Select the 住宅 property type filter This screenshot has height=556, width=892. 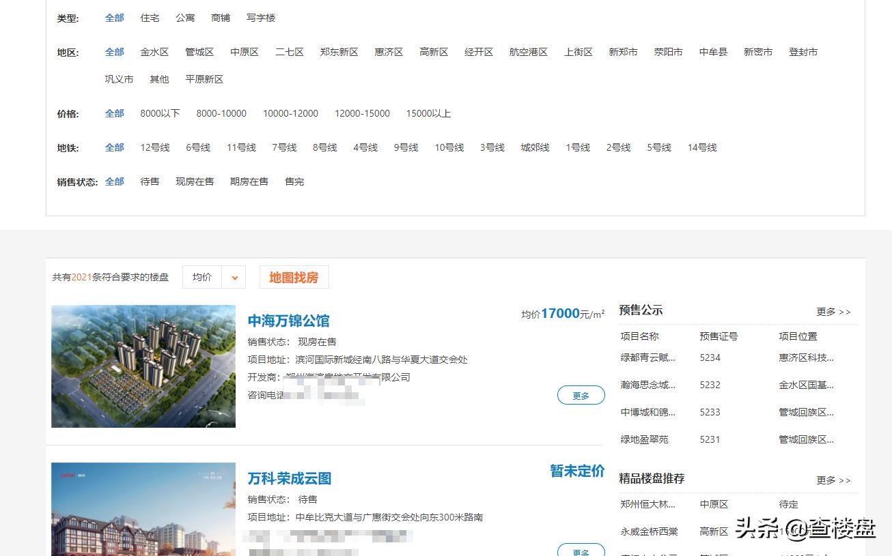pos(150,18)
